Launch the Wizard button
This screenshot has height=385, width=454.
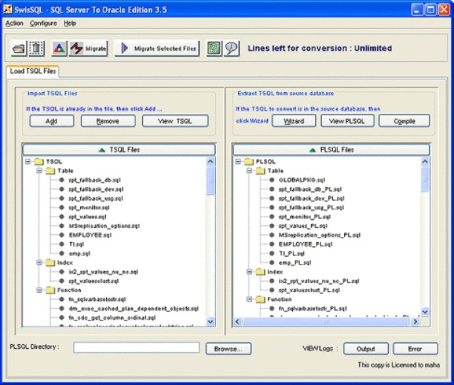pyautogui.click(x=293, y=121)
